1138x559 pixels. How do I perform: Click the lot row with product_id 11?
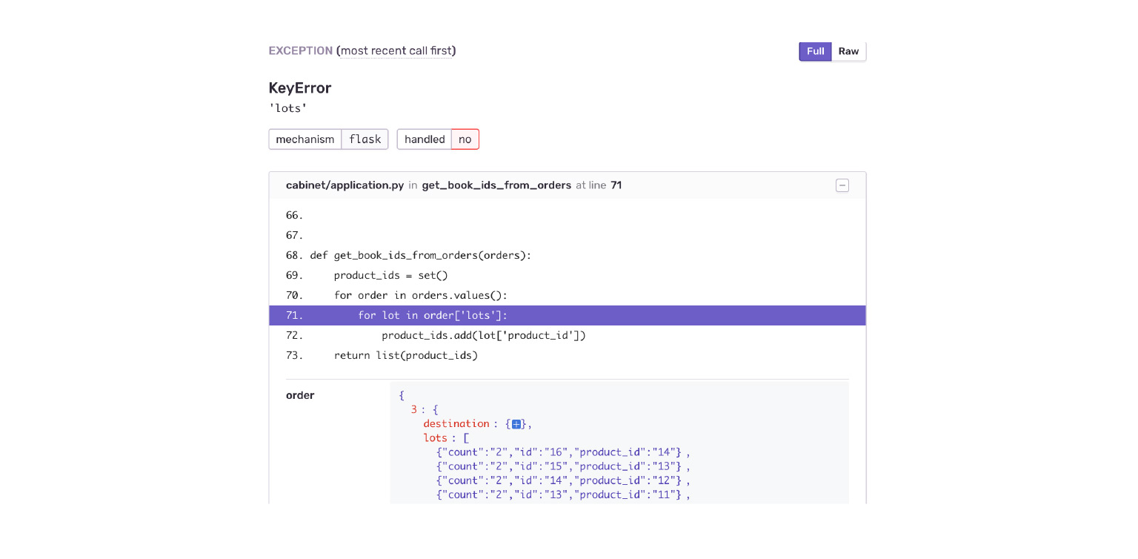coord(563,494)
